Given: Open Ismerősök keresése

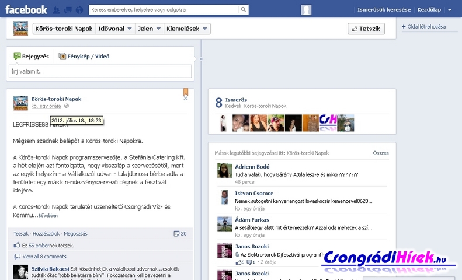Looking at the screenshot, I should [384, 10].
